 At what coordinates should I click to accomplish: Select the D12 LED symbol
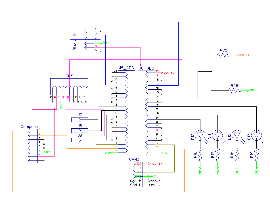[237, 135]
